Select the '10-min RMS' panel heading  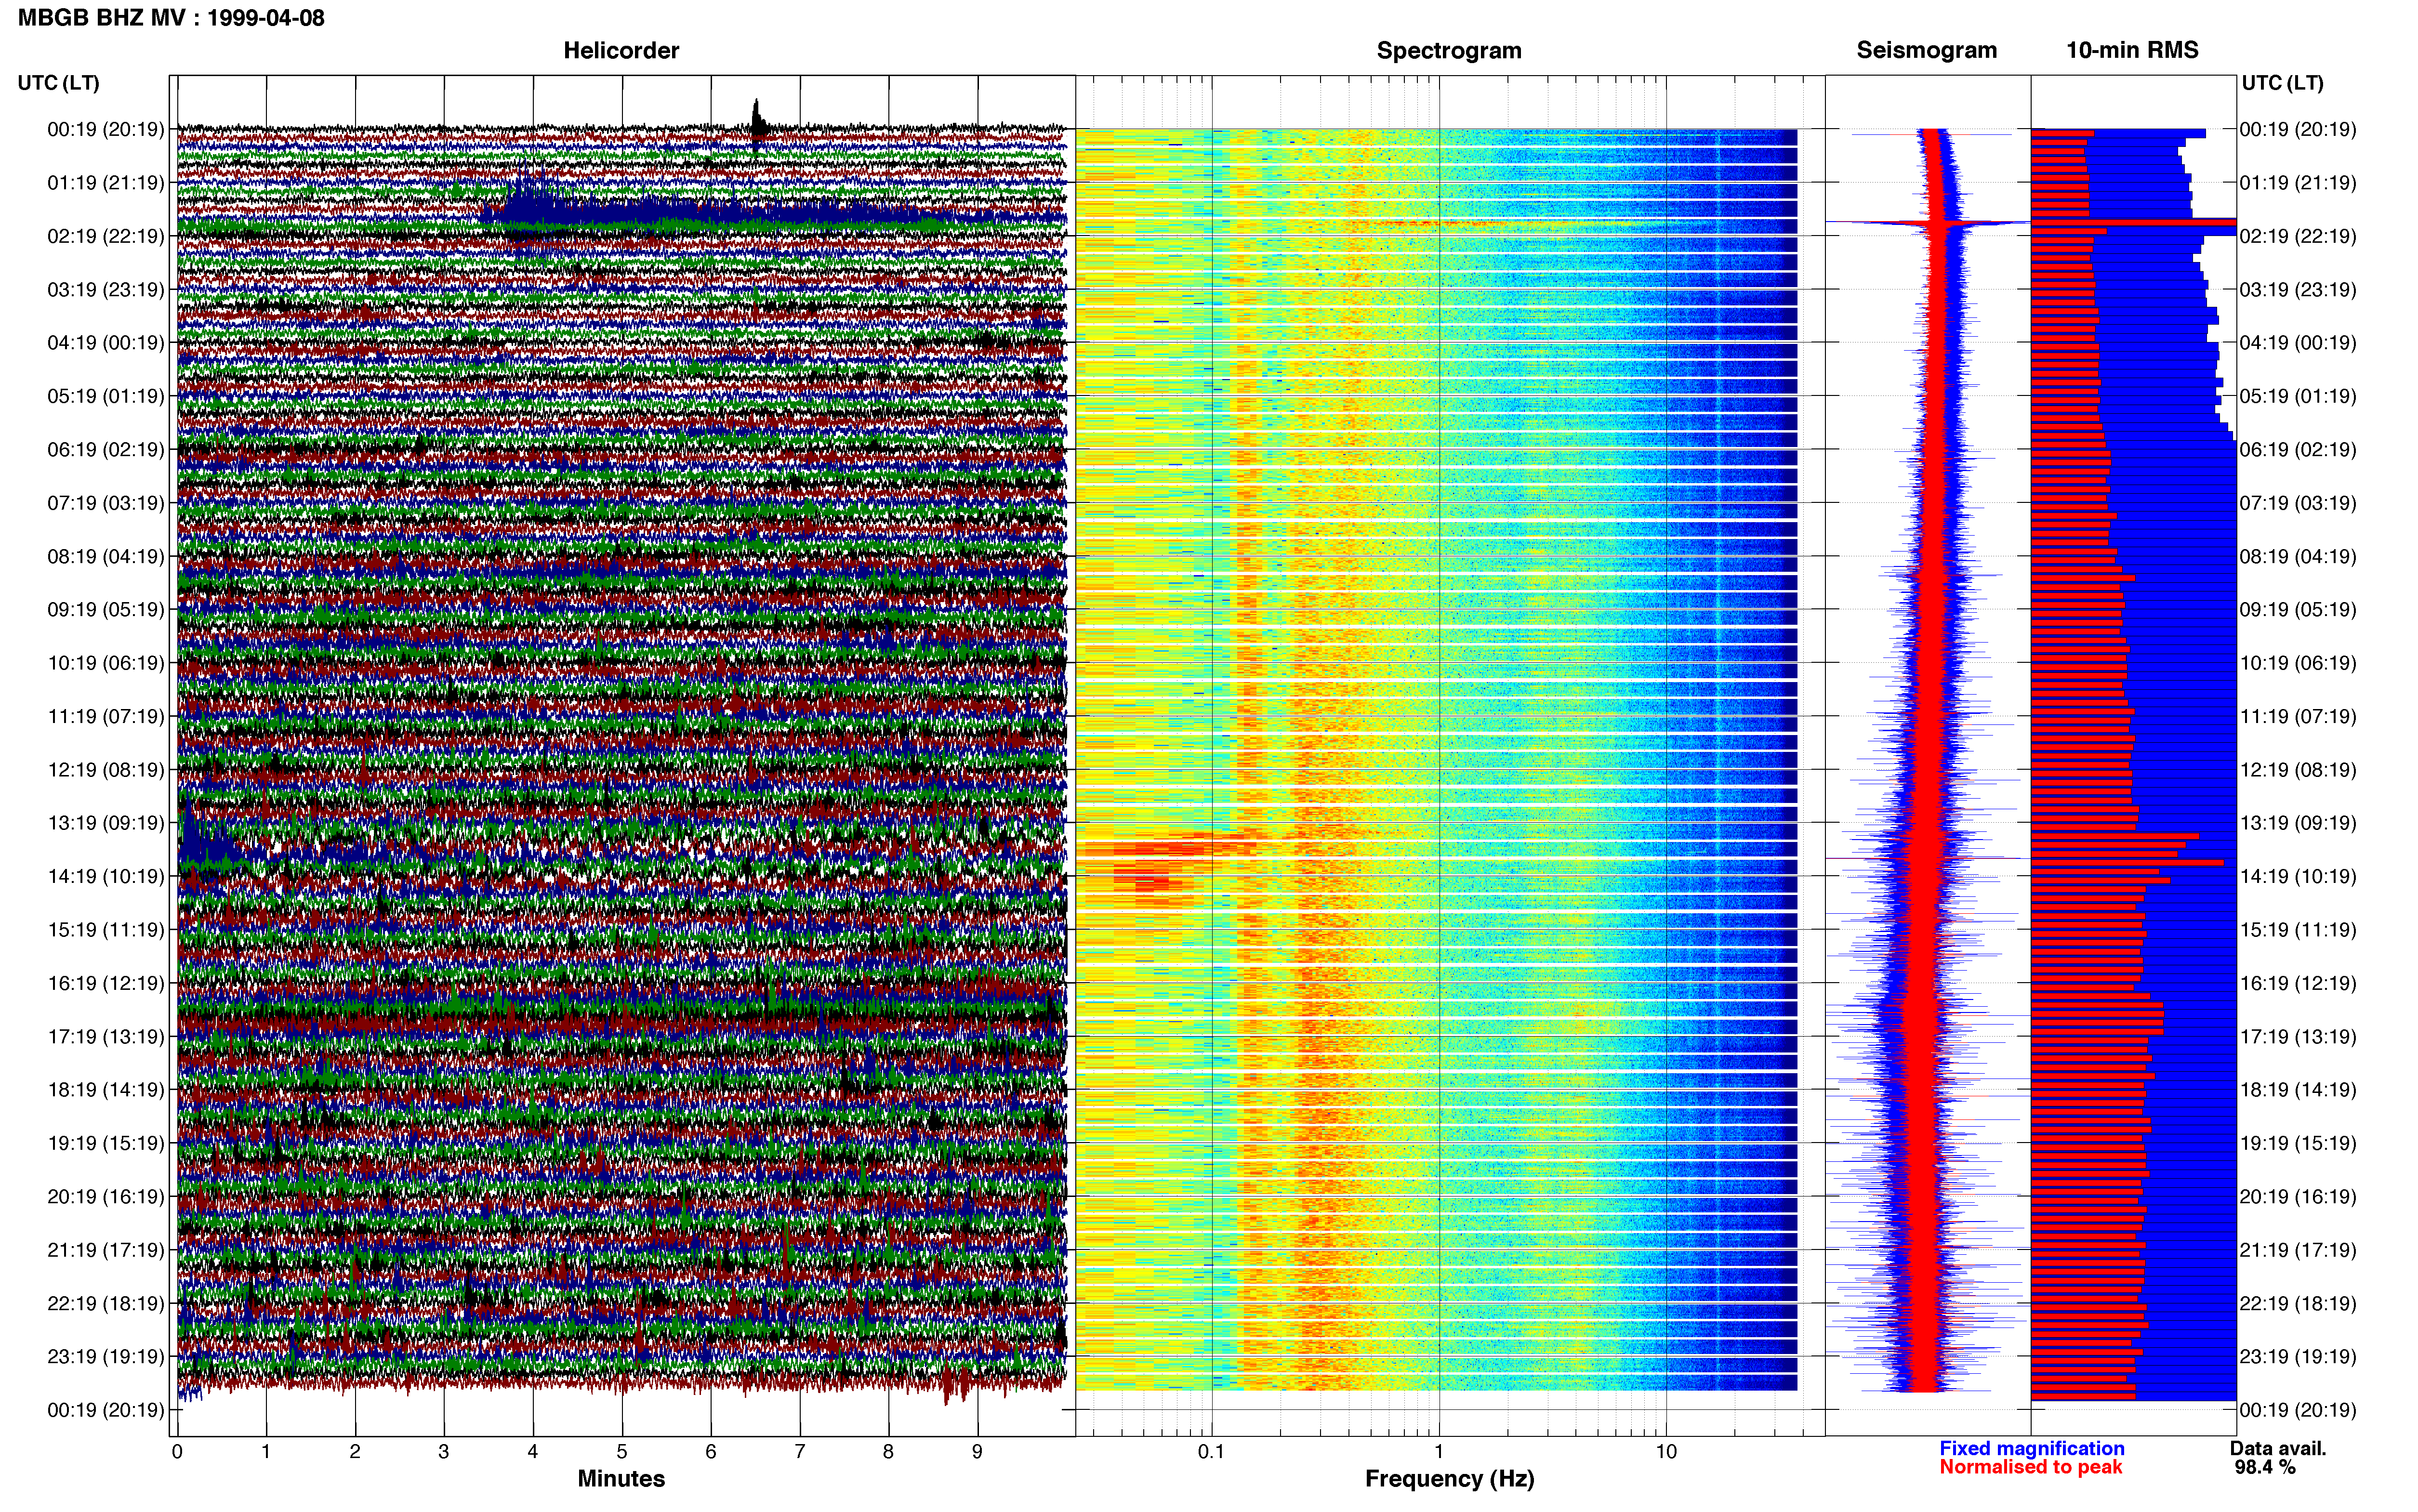coord(2132,50)
